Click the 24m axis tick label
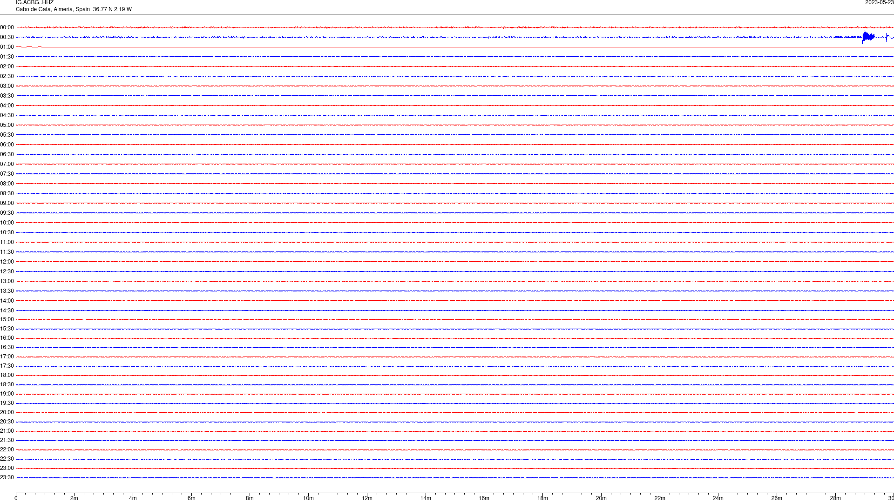The image size is (894, 502). (x=718, y=498)
